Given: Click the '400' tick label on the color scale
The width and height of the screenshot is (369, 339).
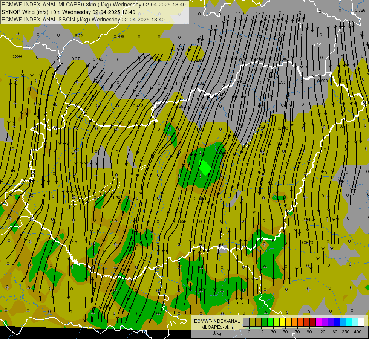Looking at the screenshot, I should (358, 332).
